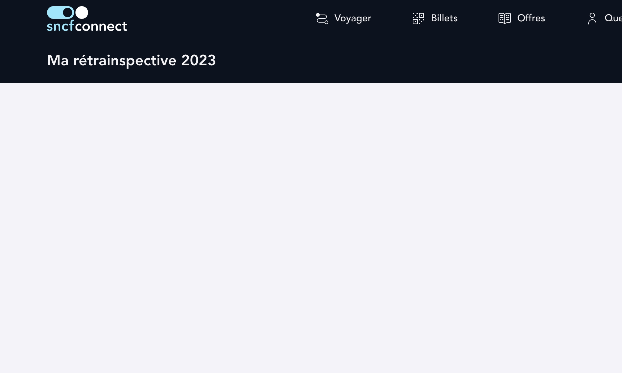Click the blue pill shape in the logo
Image resolution: width=622 pixels, height=373 pixels.
click(55, 13)
